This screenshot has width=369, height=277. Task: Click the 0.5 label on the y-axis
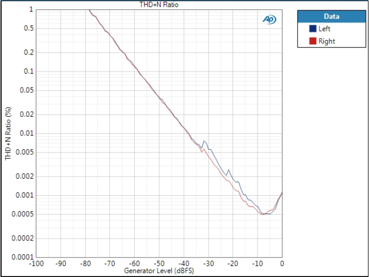[29, 28]
